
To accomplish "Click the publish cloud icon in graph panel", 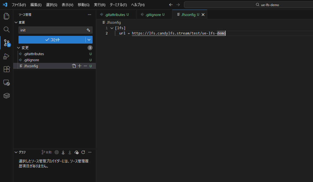I will (x=77, y=152).
